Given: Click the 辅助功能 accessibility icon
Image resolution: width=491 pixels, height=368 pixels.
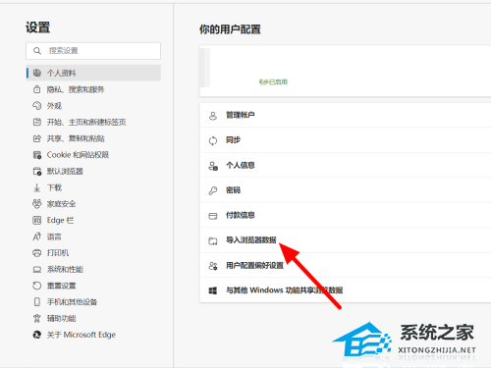Looking at the screenshot, I should point(37,318).
